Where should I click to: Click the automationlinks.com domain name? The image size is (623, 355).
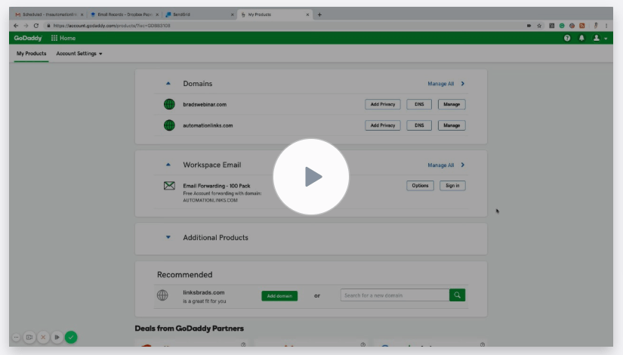click(208, 125)
